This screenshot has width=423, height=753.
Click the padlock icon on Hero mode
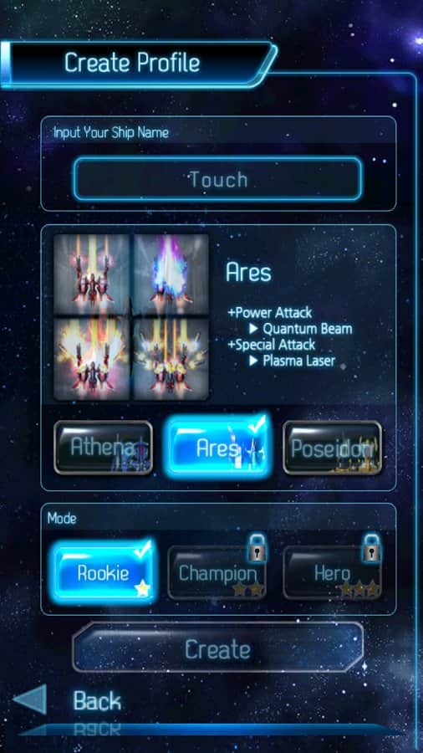coord(370,548)
